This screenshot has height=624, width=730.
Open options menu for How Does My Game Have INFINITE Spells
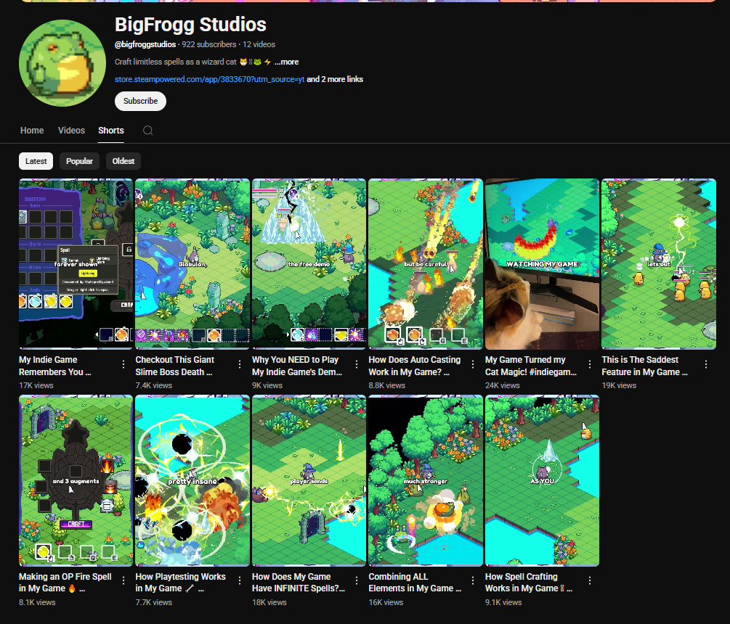357,580
